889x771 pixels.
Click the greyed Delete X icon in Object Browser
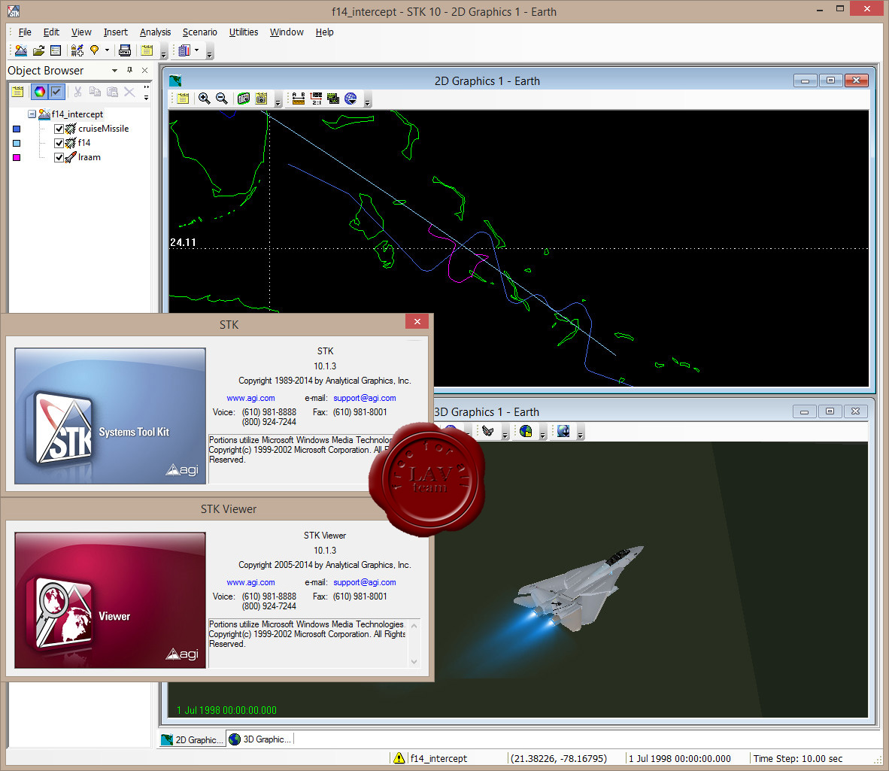tap(129, 91)
